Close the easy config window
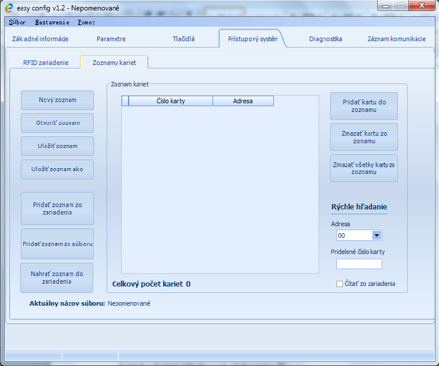 [422, 5]
